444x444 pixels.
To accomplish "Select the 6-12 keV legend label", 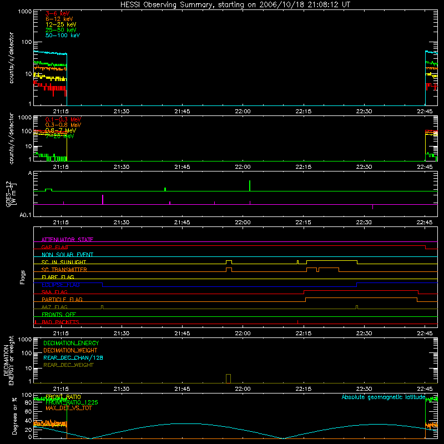I will [59, 19].
